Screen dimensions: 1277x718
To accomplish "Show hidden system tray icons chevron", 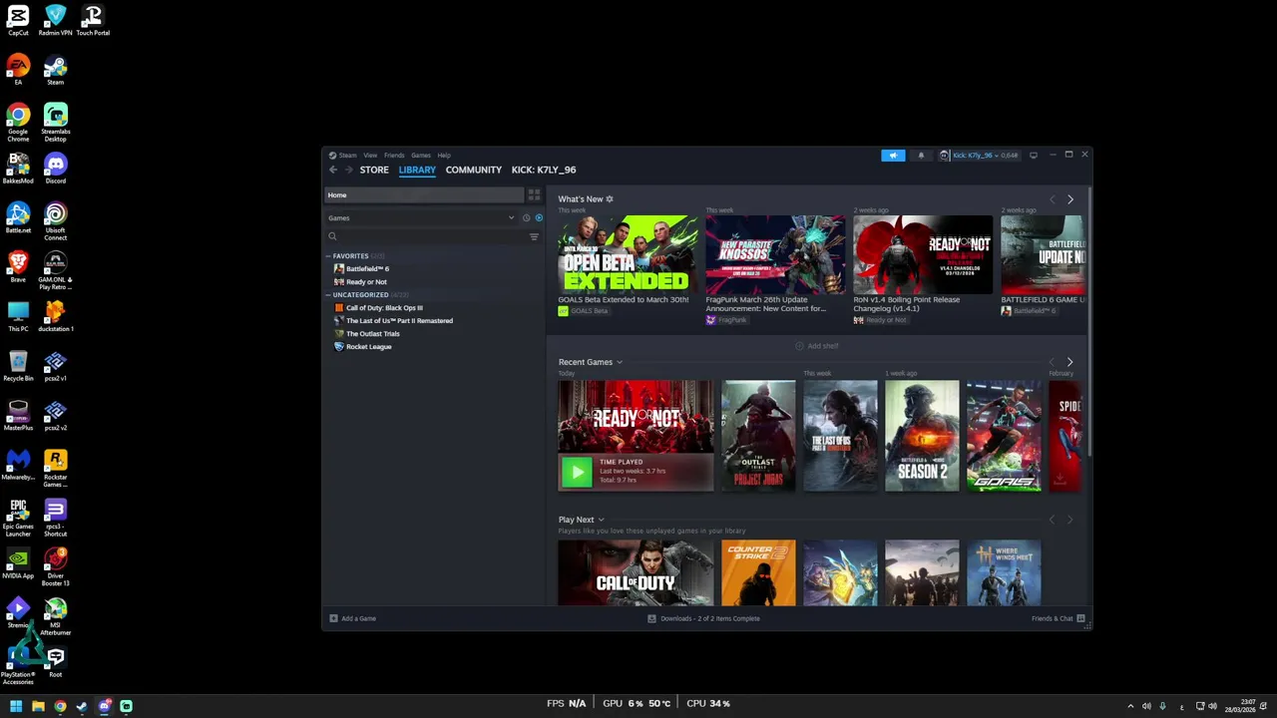I will point(1130,706).
